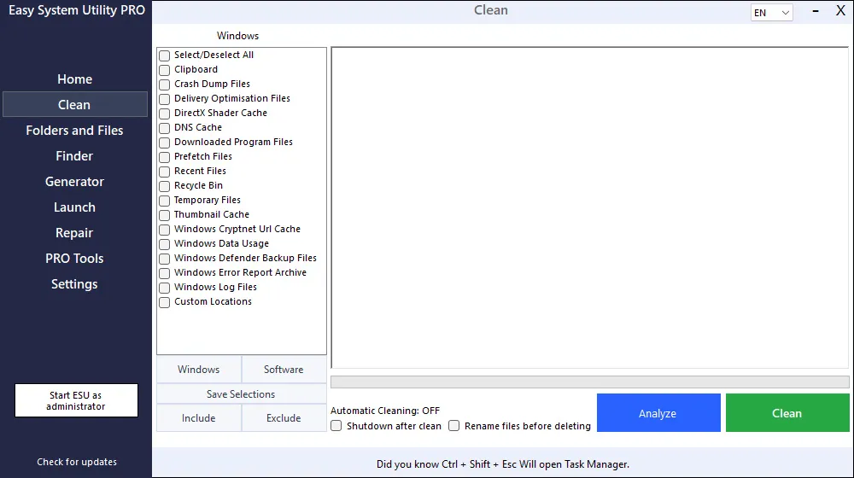Screen dimensions: 854x478
Task: Open PRO Tools in the sidebar
Action: [x=74, y=258]
